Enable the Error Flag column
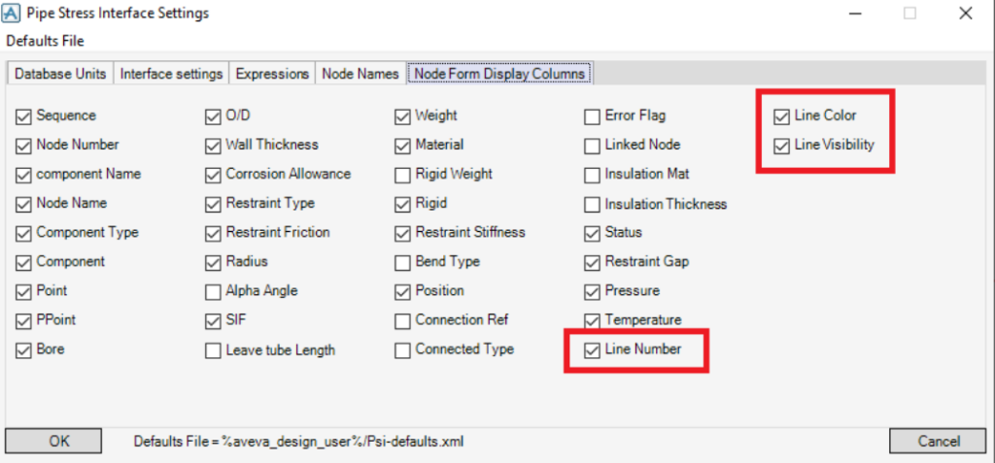The image size is (995, 463). click(593, 116)
